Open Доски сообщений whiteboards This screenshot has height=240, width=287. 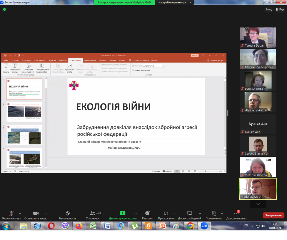[x=189, y=213]
